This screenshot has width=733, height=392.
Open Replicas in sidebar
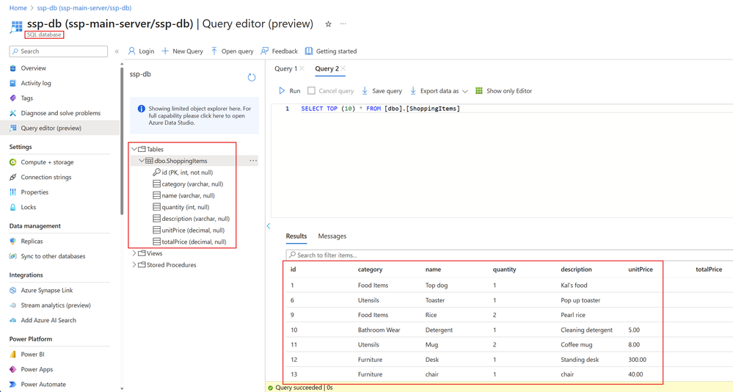(32, 242)
